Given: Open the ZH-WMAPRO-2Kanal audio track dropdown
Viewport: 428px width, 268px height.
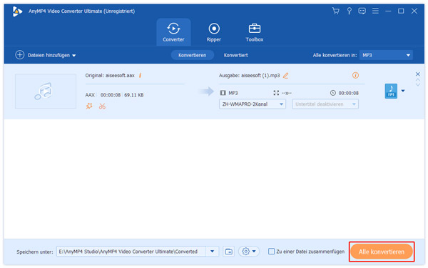Looking at the screenshot, I should [x=253, y=104].
